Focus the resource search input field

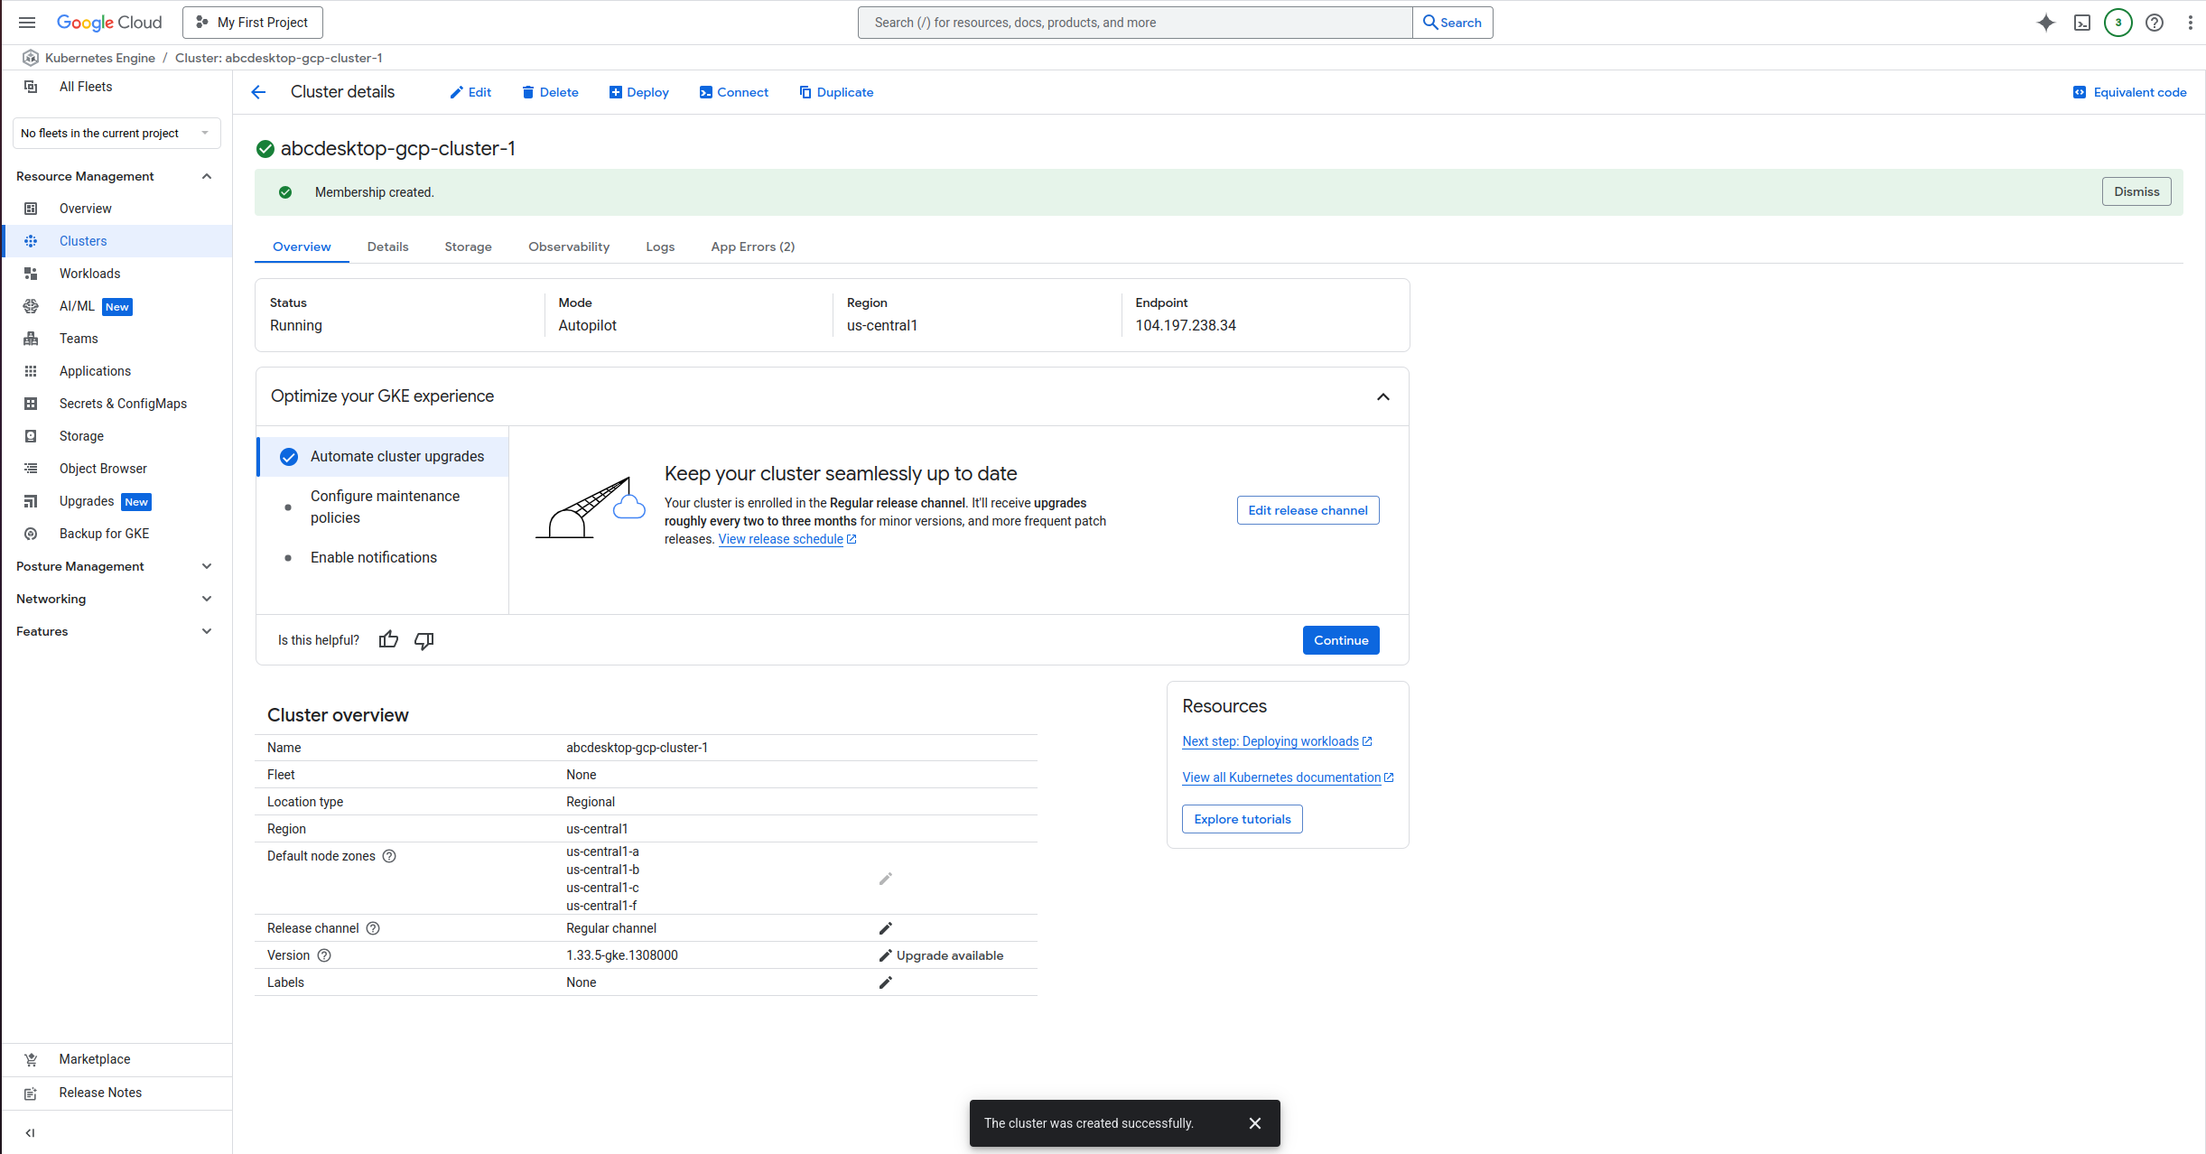click(1135, 23)
